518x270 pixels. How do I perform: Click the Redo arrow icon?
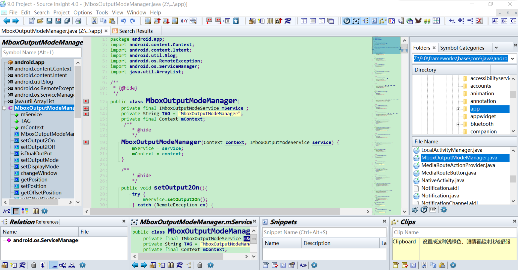[133, 21]
